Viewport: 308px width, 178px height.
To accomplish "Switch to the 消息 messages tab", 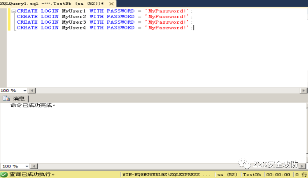I will coord(19,99).
